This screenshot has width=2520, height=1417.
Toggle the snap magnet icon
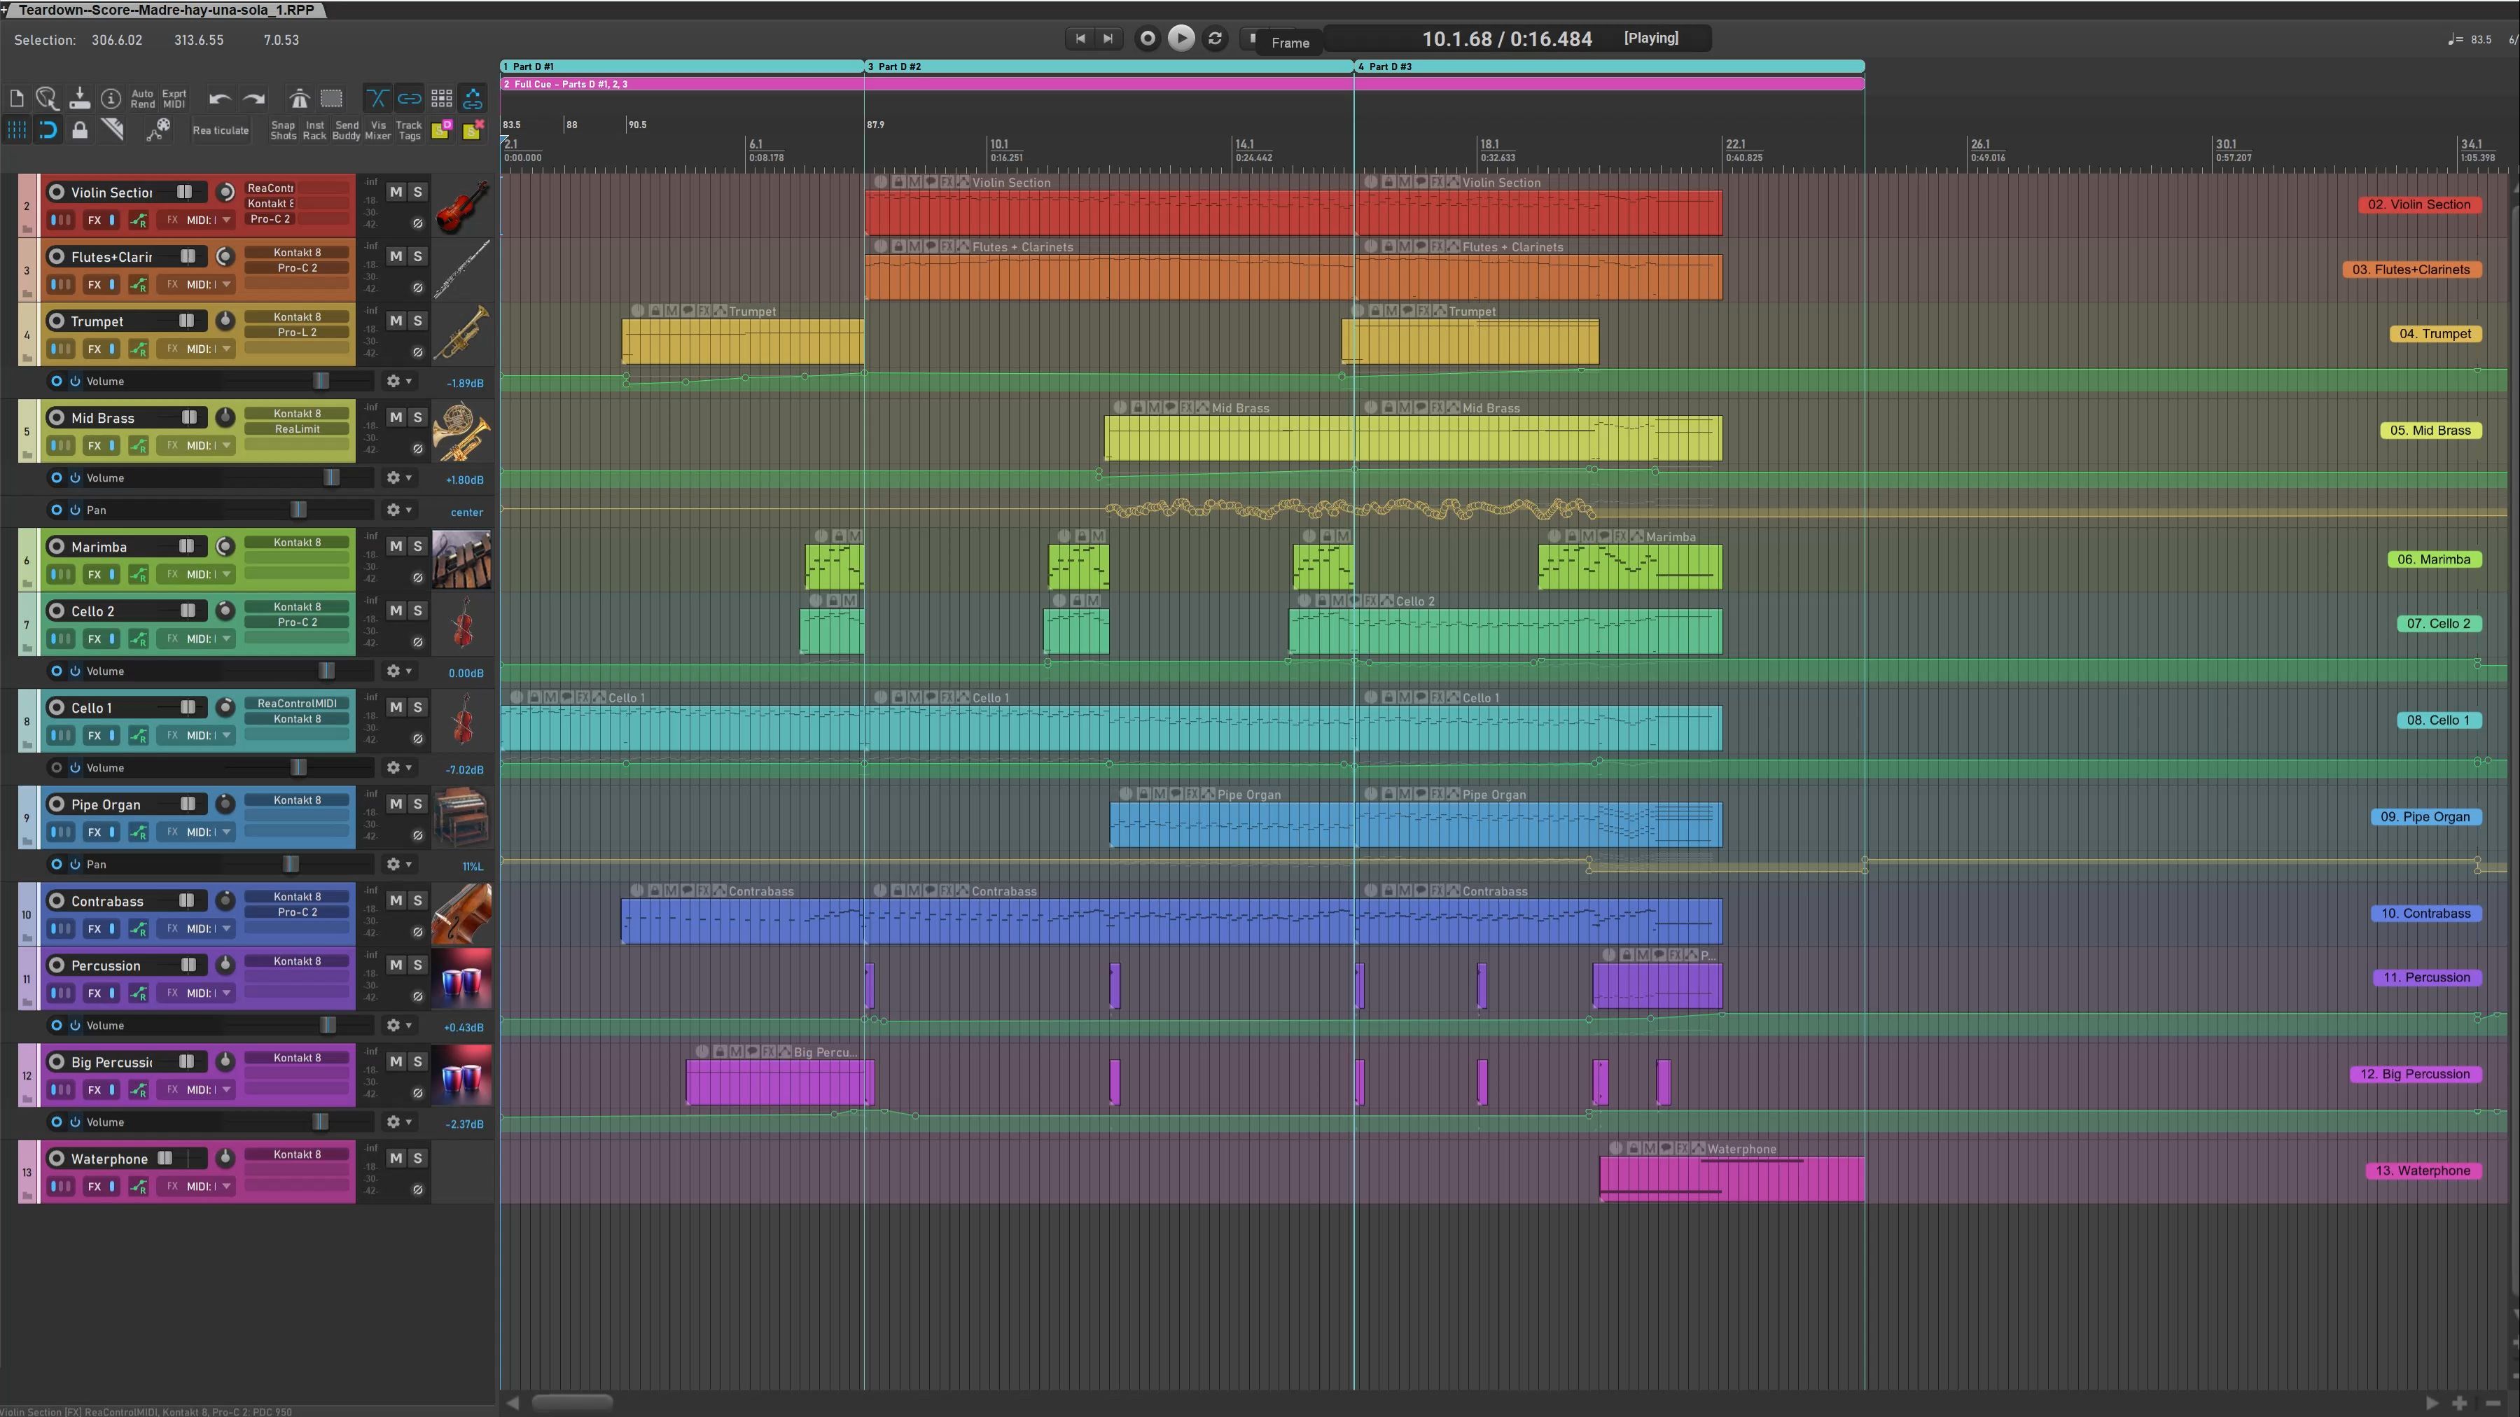coord(48,130)
